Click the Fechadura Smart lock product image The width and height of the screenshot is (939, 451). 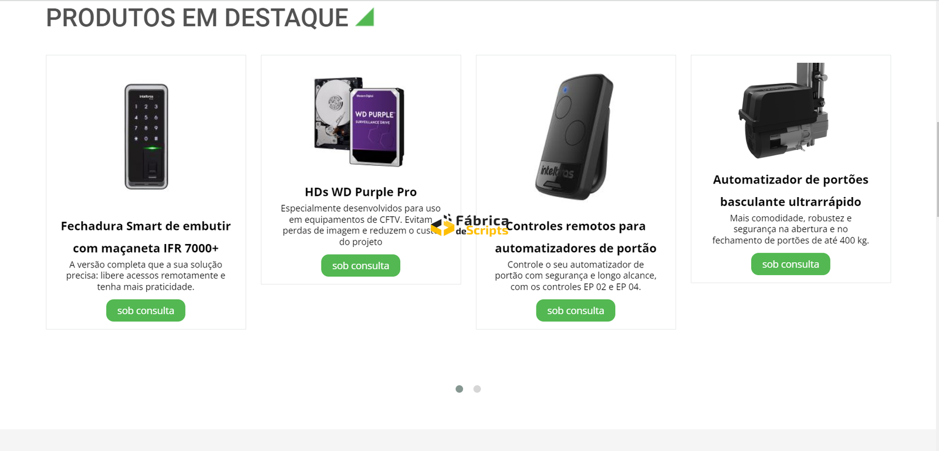pos(146,137)
